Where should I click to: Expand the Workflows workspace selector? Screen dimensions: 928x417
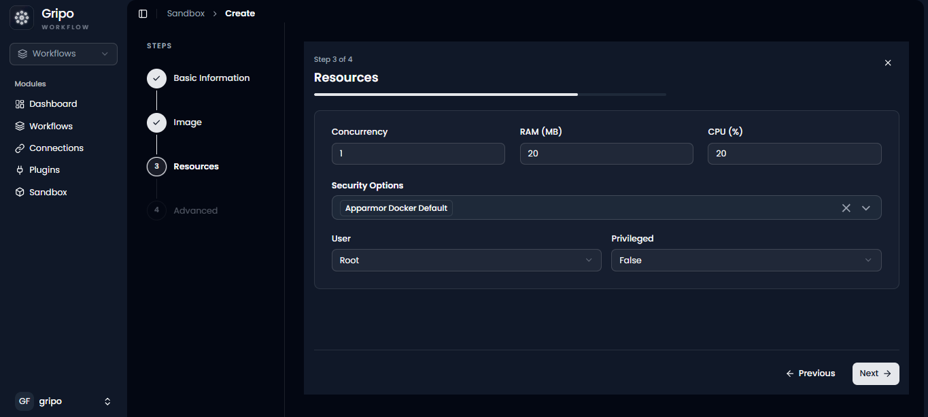(x=63, y=54)
